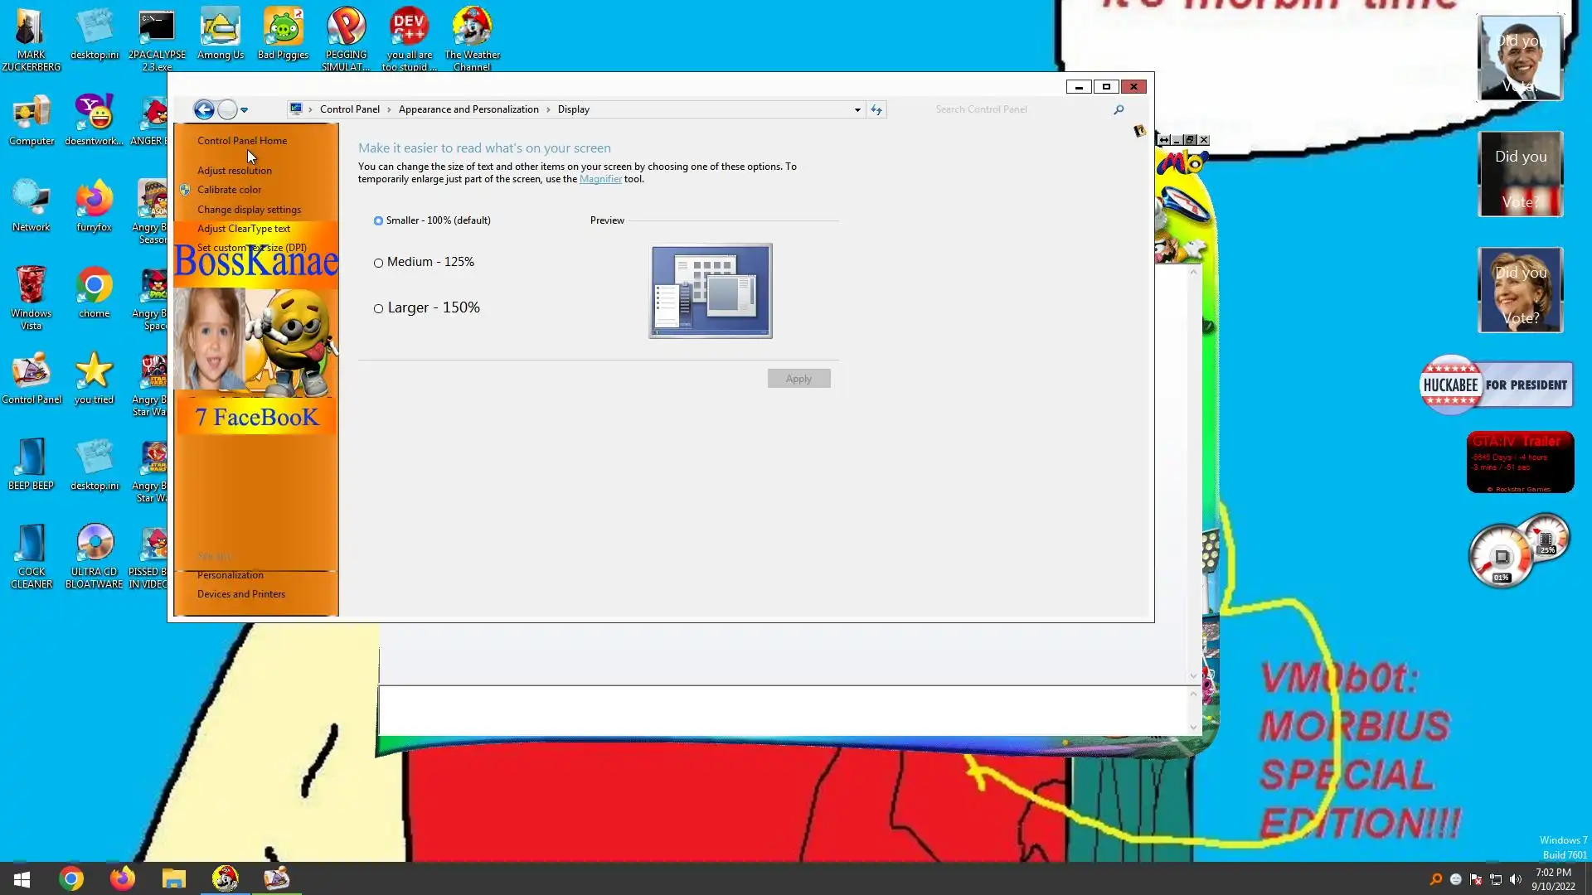Expand the Control Panel breadcrumb chevron

point(389,109)
